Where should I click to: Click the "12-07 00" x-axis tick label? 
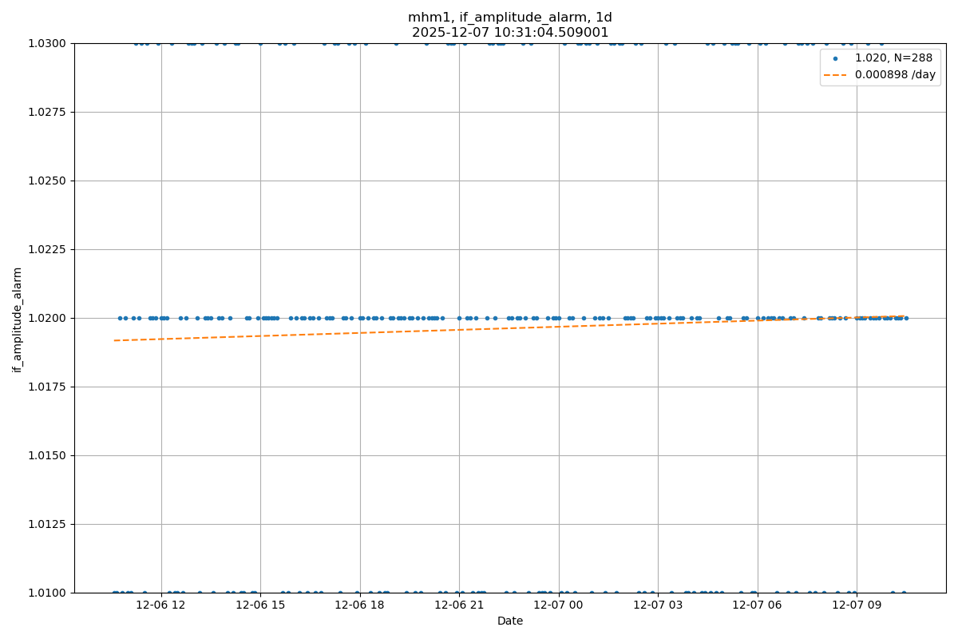tap(559, 605)
